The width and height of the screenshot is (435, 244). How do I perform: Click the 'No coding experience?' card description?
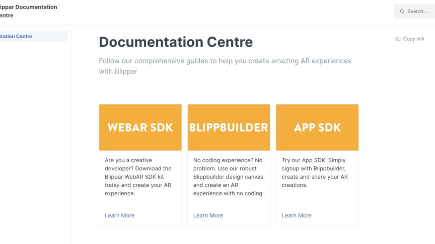(228, 177)
